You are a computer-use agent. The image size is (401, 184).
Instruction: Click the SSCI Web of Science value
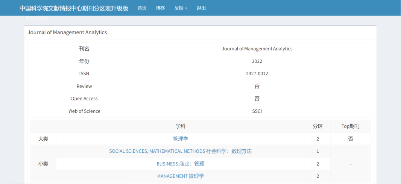tap(257, 111)
